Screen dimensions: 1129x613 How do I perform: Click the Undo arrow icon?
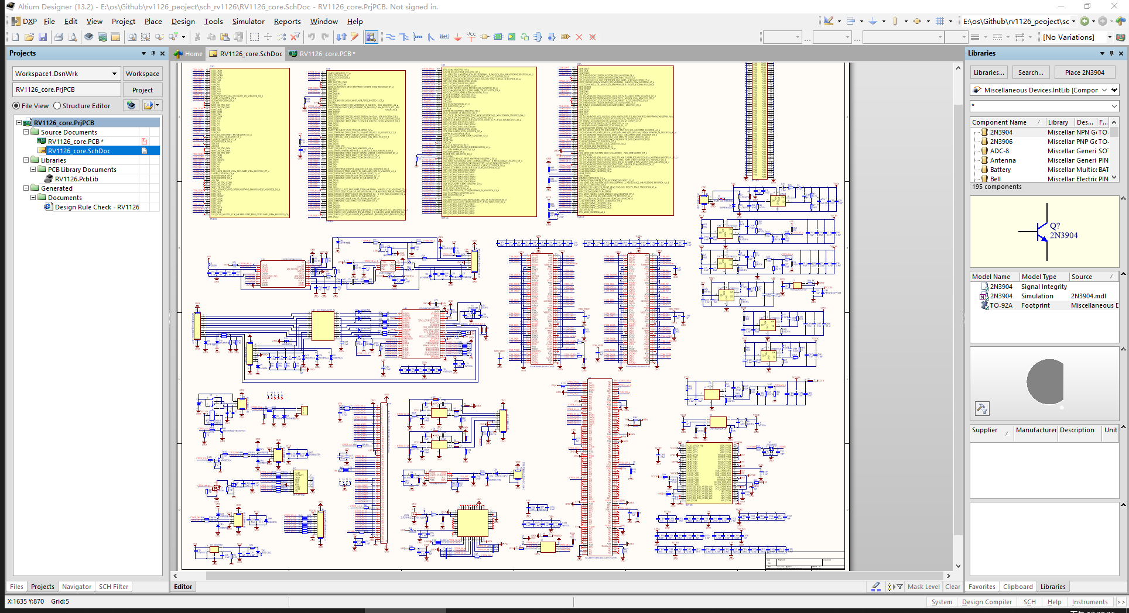tap(312, 37)
